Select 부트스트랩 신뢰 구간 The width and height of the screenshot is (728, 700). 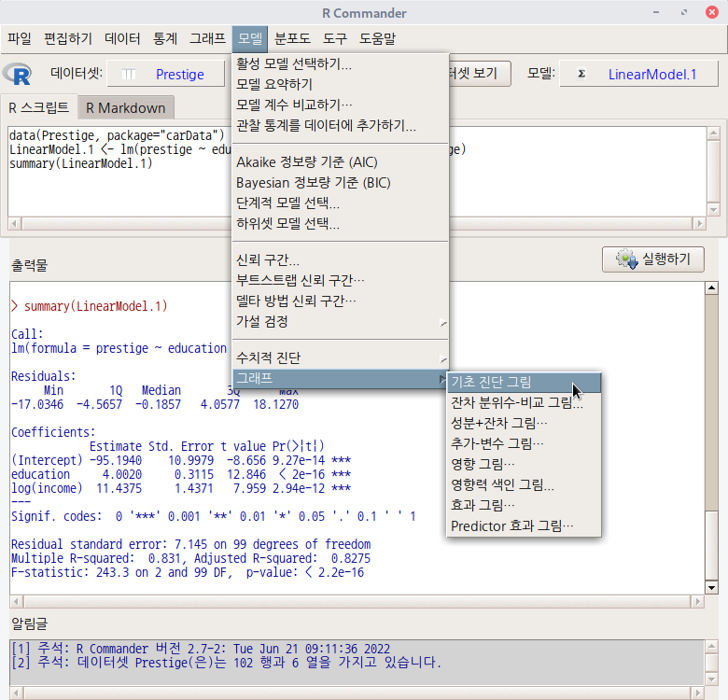tap(341, 280)
